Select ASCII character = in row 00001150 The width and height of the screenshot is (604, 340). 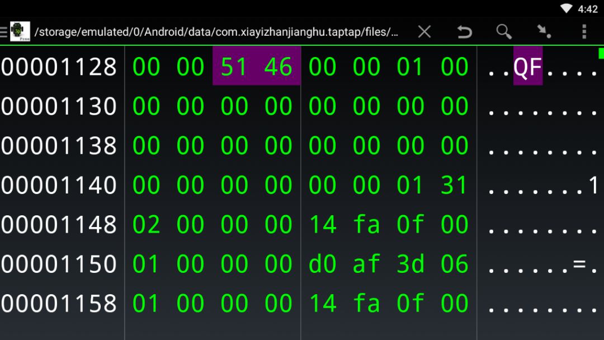pos(579,264)
